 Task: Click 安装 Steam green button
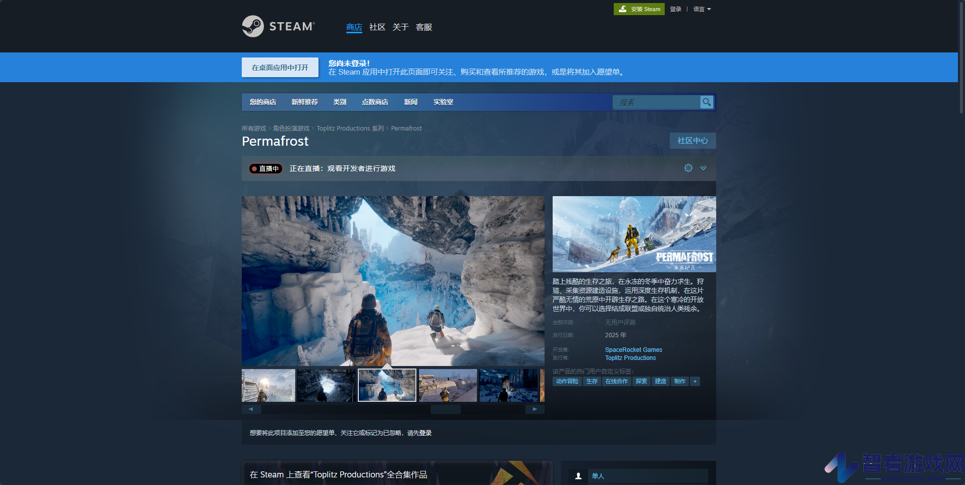[639, 9]
